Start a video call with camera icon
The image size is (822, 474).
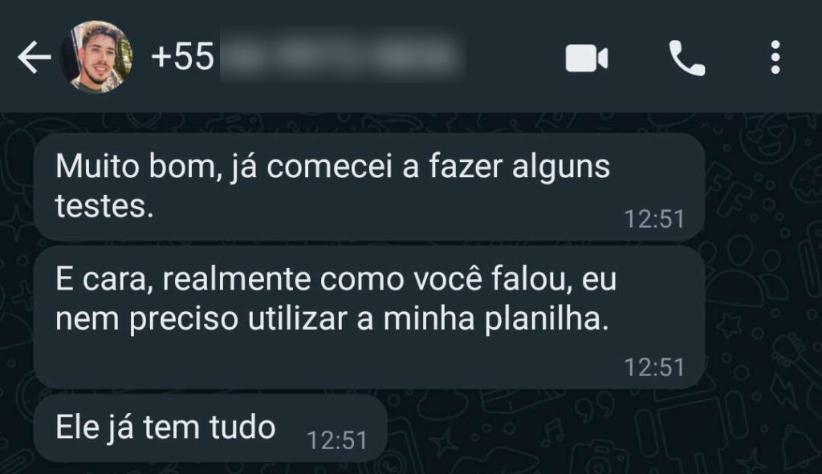click(x=587, y=58)
